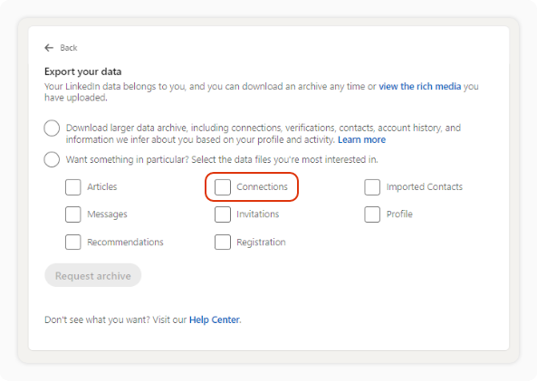Open the 'view the rich media' link
The image size is (537, 381).
[420, 86]
